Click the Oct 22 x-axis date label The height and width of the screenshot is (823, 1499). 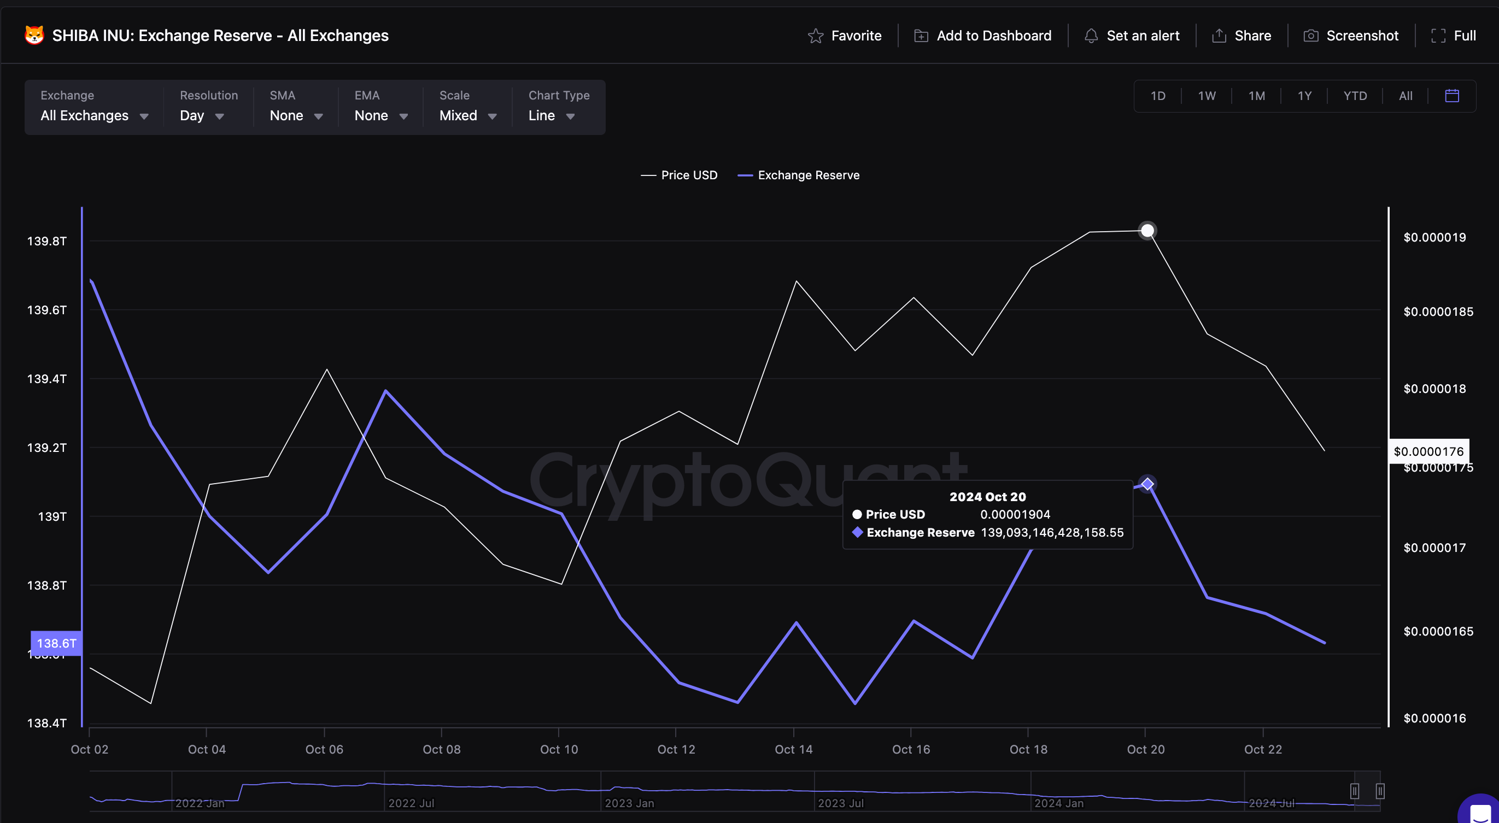1263,749
